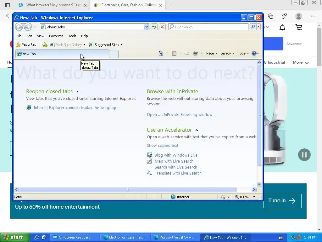Expand the Web Slice Gallery dropdown
Viewport: 322px width, 242px height.
[x=84, y=45]
